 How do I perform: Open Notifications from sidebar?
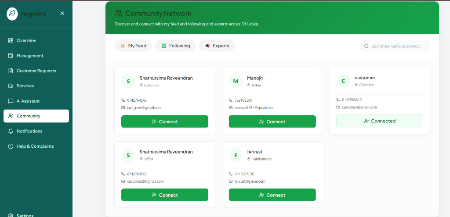pyautogui.click(x=36, y=131)
